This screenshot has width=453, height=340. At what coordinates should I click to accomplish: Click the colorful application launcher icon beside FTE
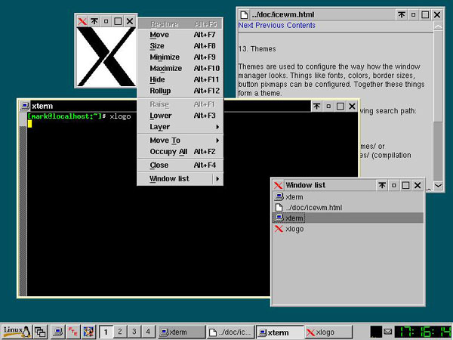[x=88, y=332]
